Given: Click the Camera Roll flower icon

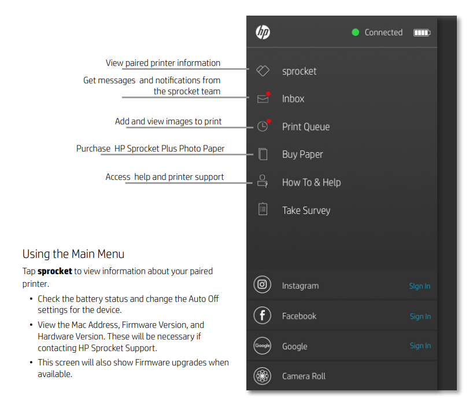Looking at the screenshot, I should 263,376.
